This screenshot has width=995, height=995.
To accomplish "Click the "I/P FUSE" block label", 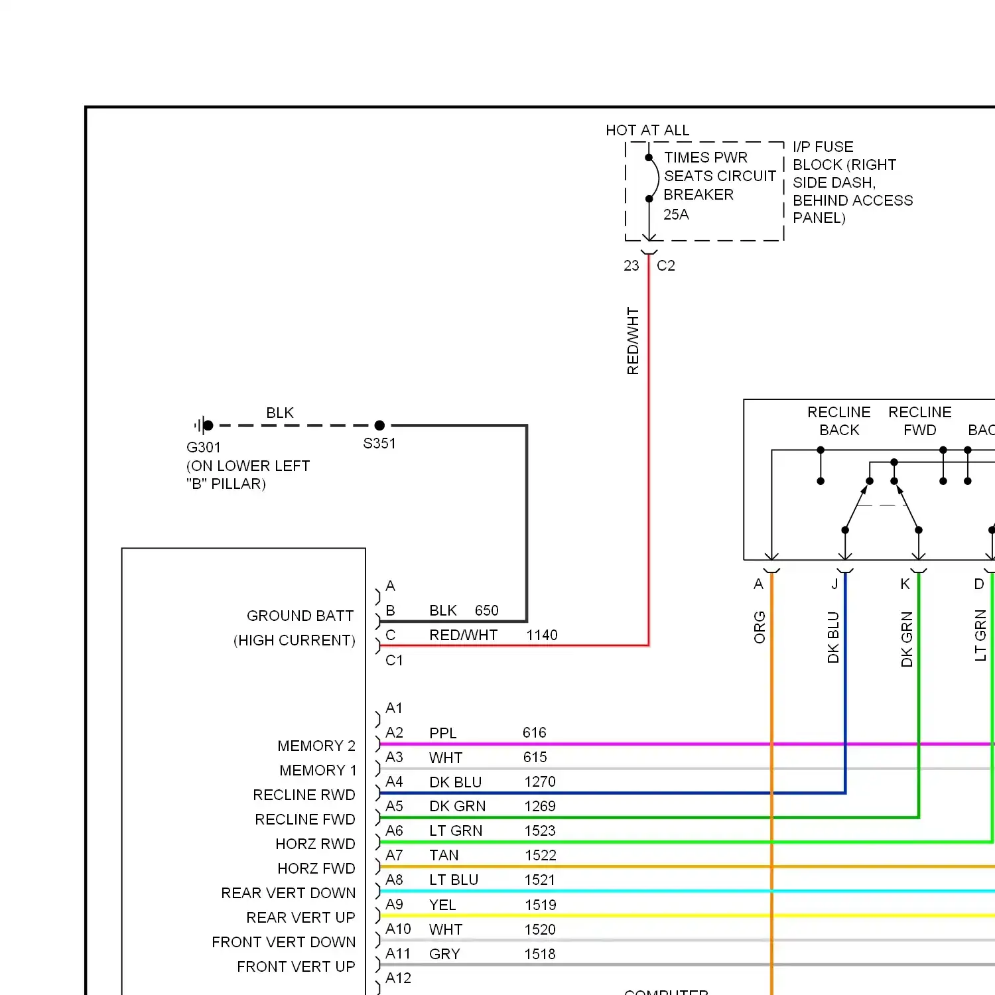I will point(823,147).
